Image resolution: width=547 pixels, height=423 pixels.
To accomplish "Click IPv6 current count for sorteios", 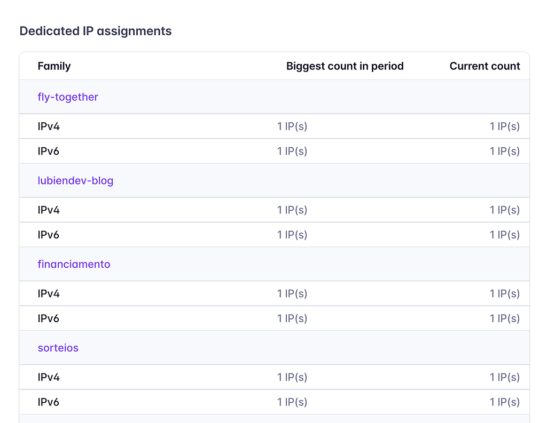I will pyautogui.click(x=504, y=403).
